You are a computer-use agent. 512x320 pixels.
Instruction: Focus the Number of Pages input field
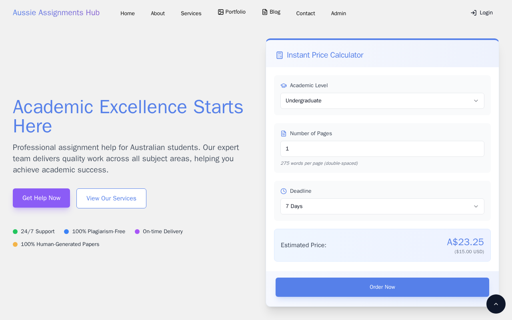(x=382, y=149)
